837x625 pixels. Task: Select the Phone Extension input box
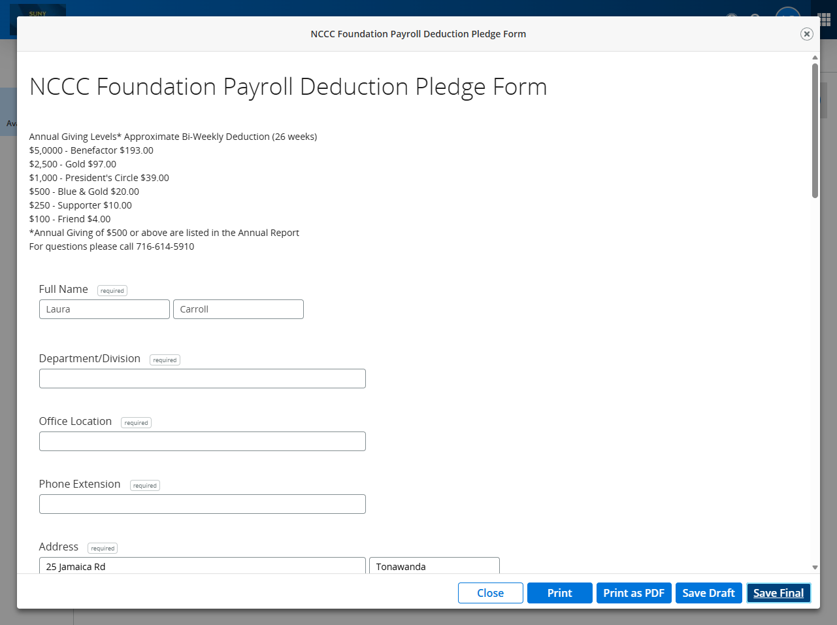point(203,504)
